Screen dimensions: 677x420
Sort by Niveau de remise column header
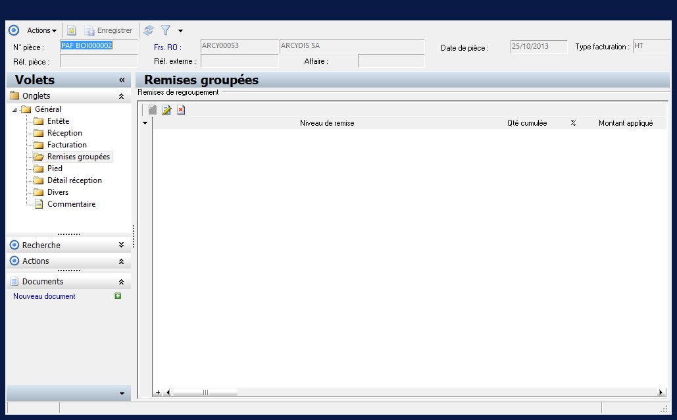pyautogui.click(x=327, y=123)
